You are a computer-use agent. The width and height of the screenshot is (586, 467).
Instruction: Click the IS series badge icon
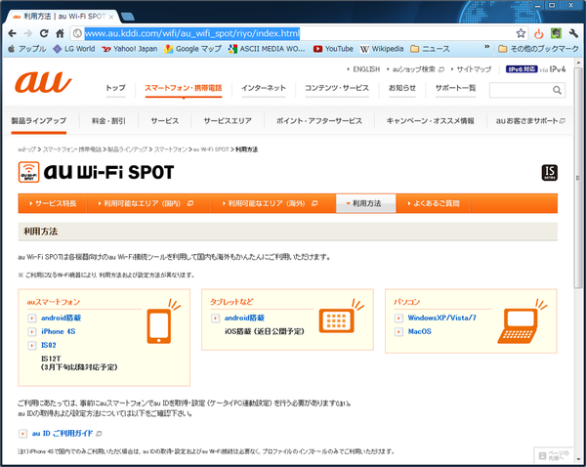[x=549, y=173]
